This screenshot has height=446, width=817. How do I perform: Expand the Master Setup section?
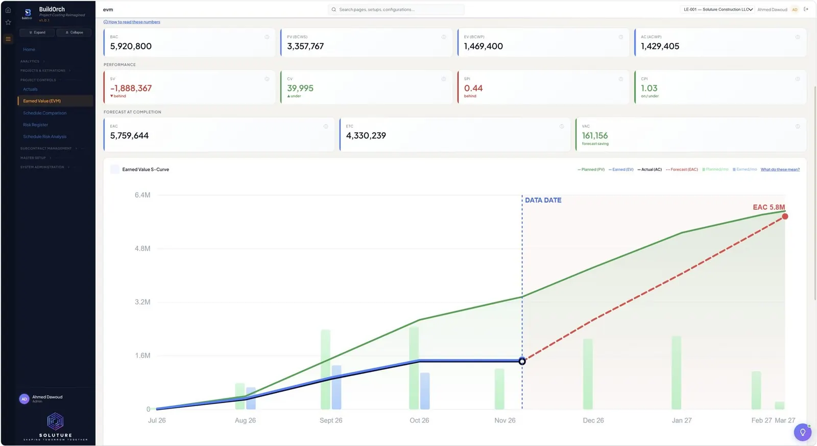pyautogui.click(x=36, y=158)
